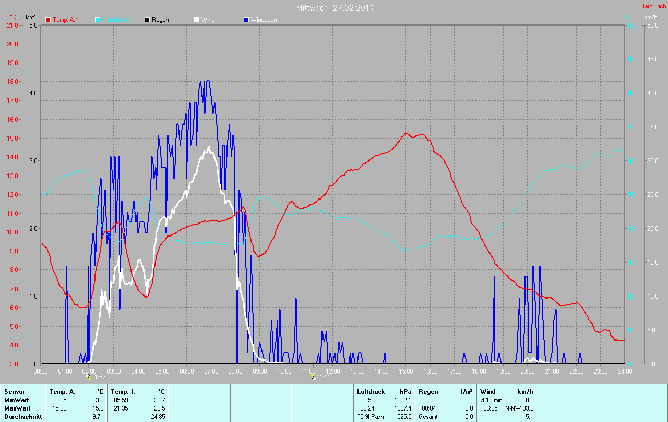Screen dimensions: 668x422
Task: Click the '12:00' label on the time axis
Action: click(x=333, y=371)
